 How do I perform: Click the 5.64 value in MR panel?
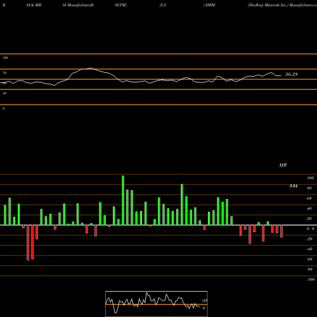(294, 186)
